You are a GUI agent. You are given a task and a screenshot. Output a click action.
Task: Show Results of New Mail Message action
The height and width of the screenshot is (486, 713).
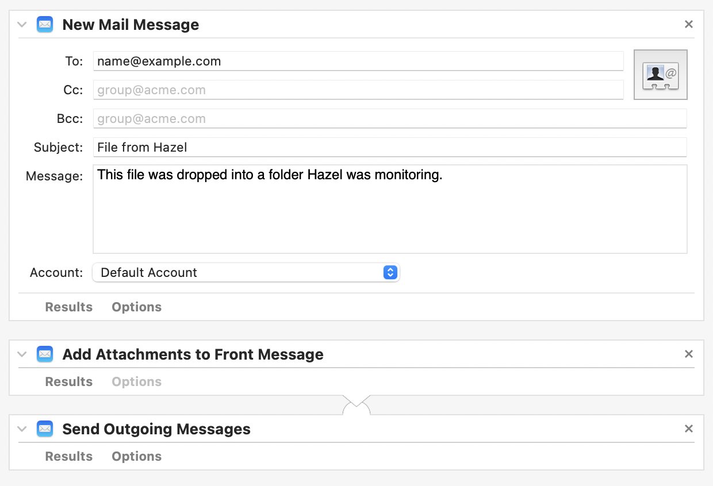pyautogui.click(x=69, y=307)
